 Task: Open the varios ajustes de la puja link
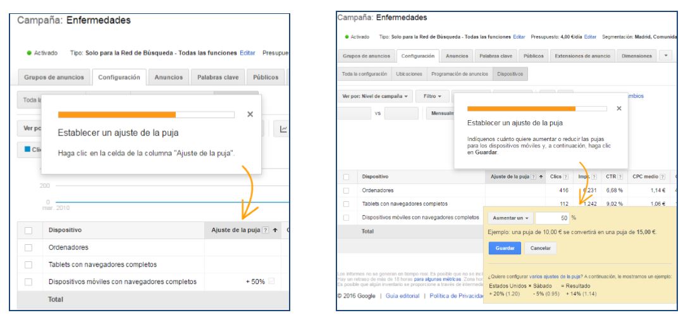[554, 276]
